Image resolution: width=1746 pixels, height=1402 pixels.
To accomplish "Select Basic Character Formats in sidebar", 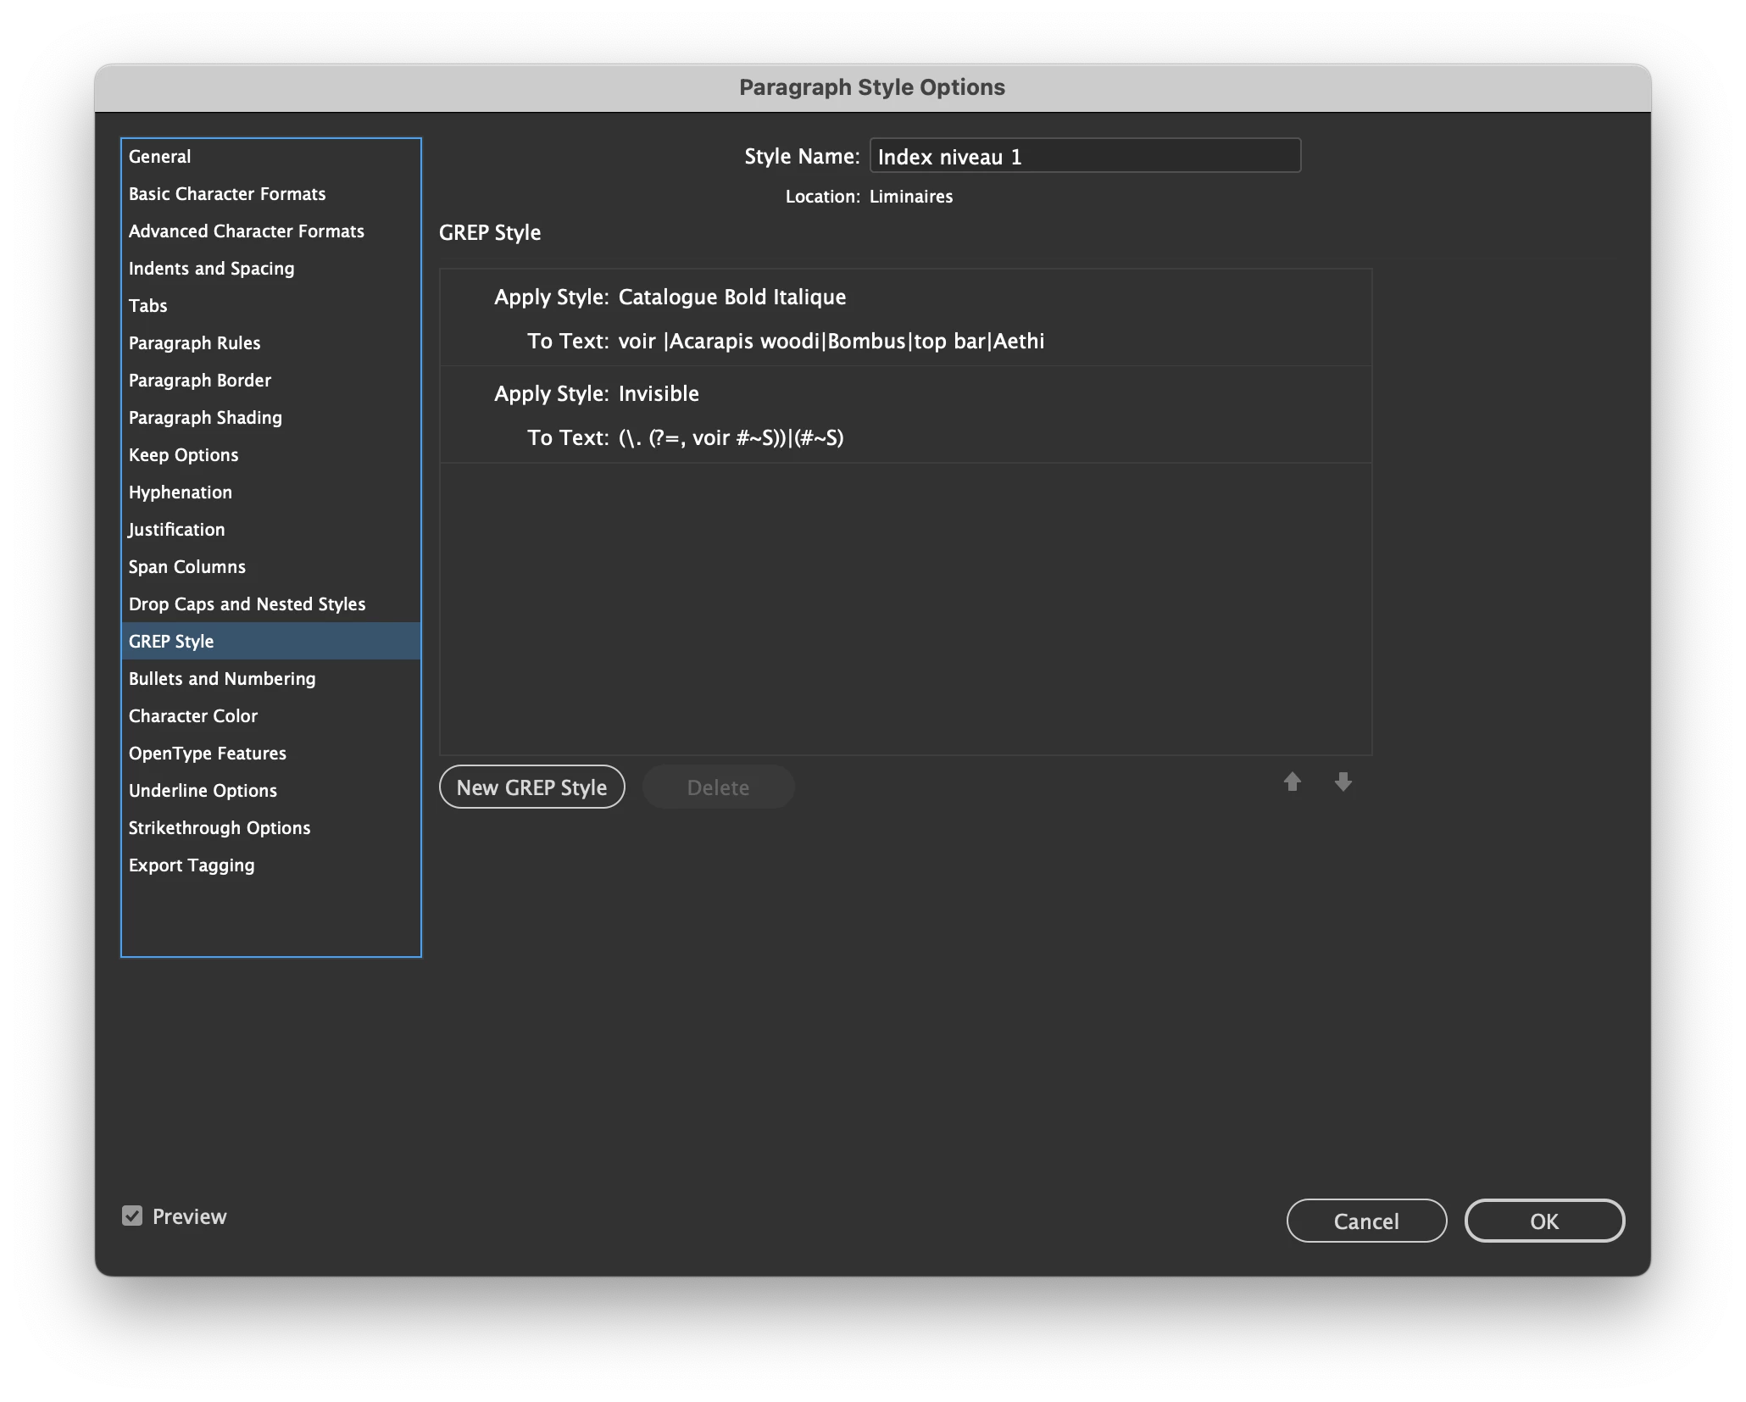I will pyautogui.click(x=227, y=194).
